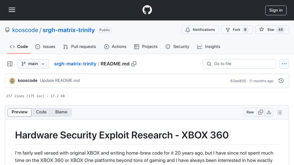Open commit 63ee805
This screenshot has width=294, height=165.
click(x=238, y=81)
